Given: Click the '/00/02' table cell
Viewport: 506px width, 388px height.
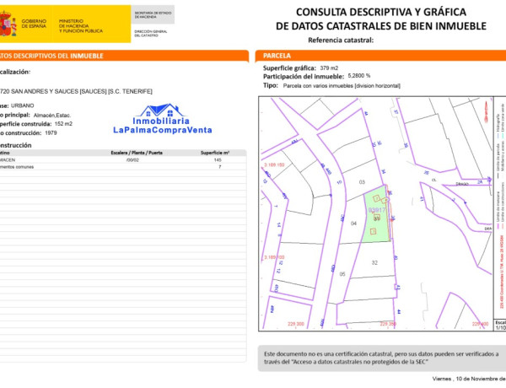Looking at the screenshot, I should (x=133, y=159).
